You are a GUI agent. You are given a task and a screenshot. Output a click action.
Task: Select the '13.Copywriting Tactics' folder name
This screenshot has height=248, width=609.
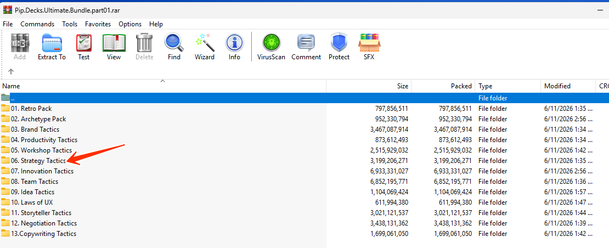tap(43, 234)
